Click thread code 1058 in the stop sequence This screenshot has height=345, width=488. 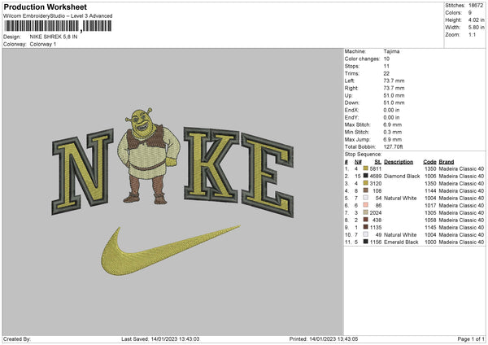(x=430, y=220)
